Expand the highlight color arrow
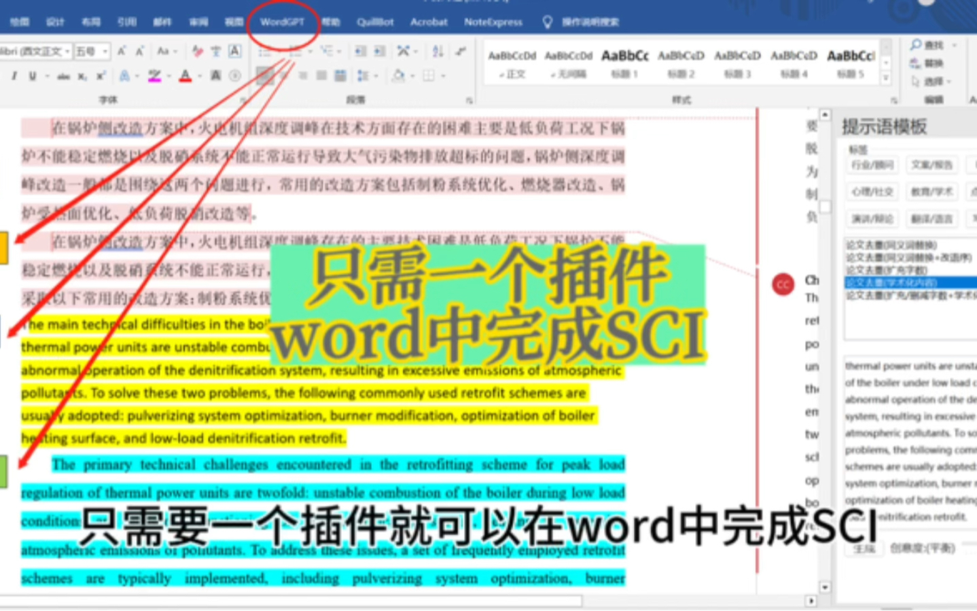 click(168, 76)
